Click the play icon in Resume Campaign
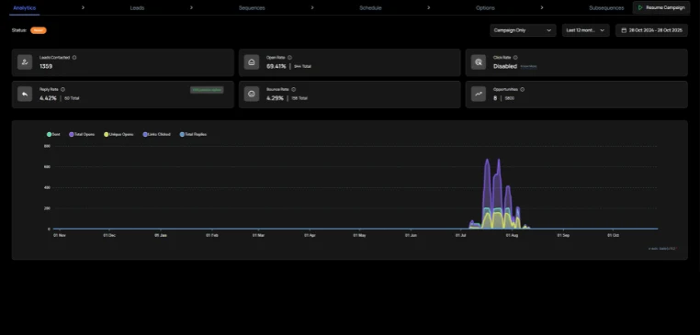 (x=640, y=7)
